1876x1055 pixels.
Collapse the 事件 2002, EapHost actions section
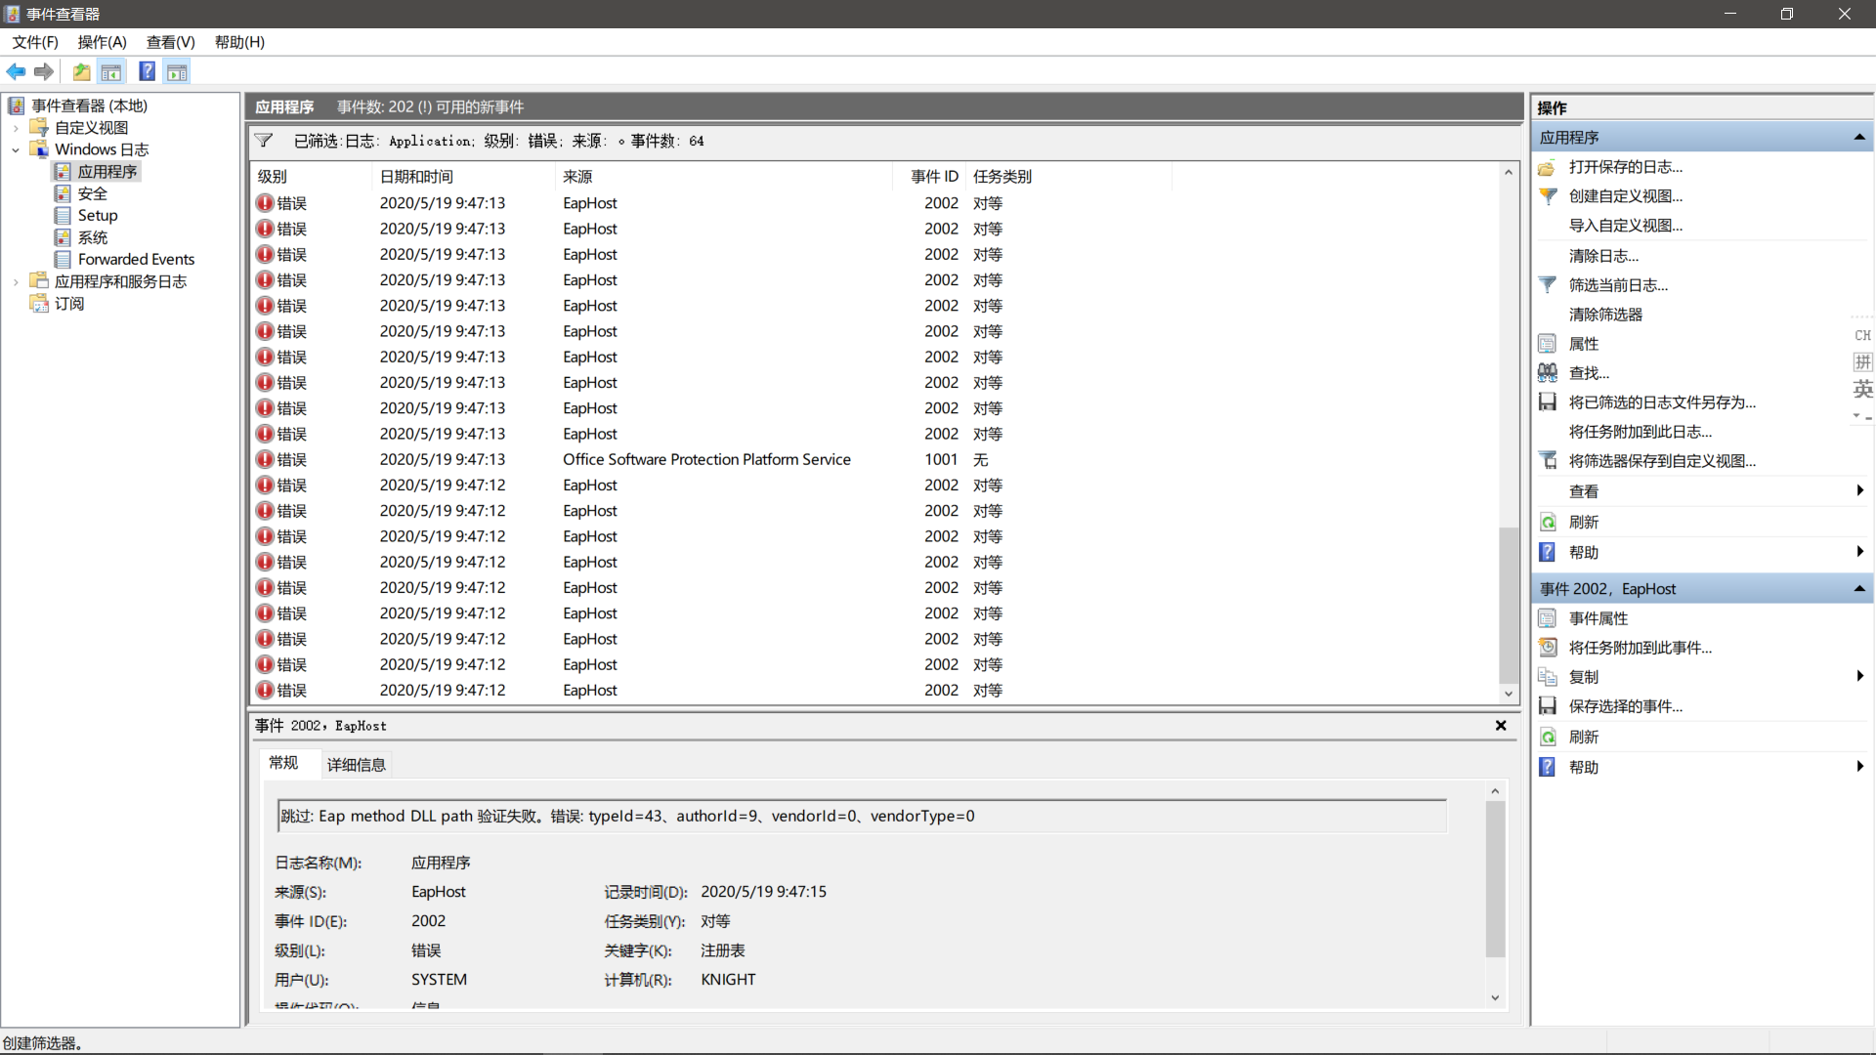[1859, 588]
